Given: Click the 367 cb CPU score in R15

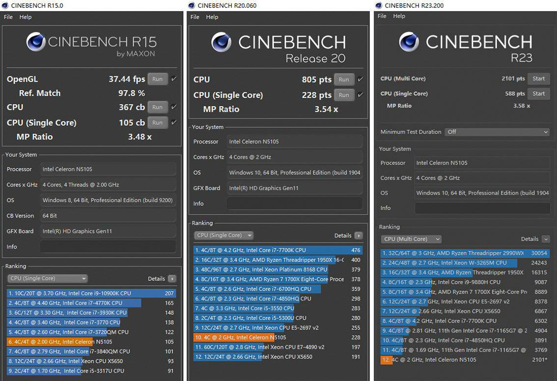Looking at the screenshot, I should click(x=132, y=107).
